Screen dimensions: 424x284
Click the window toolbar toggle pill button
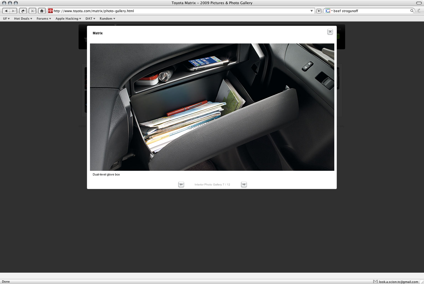[419, 3]
